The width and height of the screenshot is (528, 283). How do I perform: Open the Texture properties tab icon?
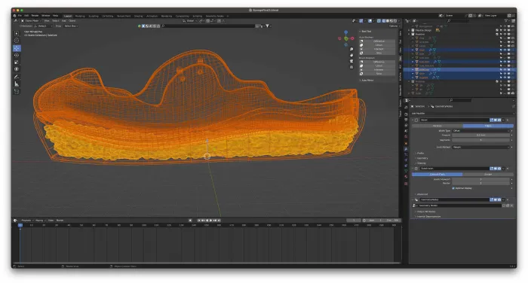(x=406, y=184)
